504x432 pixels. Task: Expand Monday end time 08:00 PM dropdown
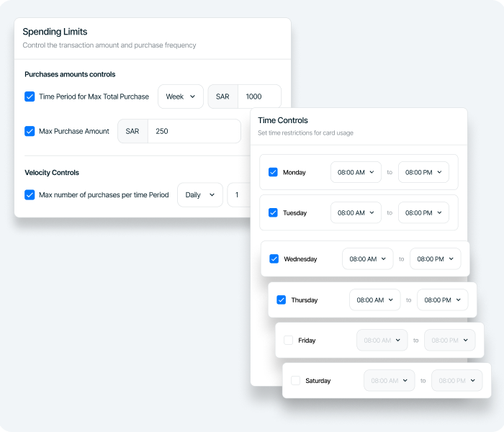(x=423, y=172)
